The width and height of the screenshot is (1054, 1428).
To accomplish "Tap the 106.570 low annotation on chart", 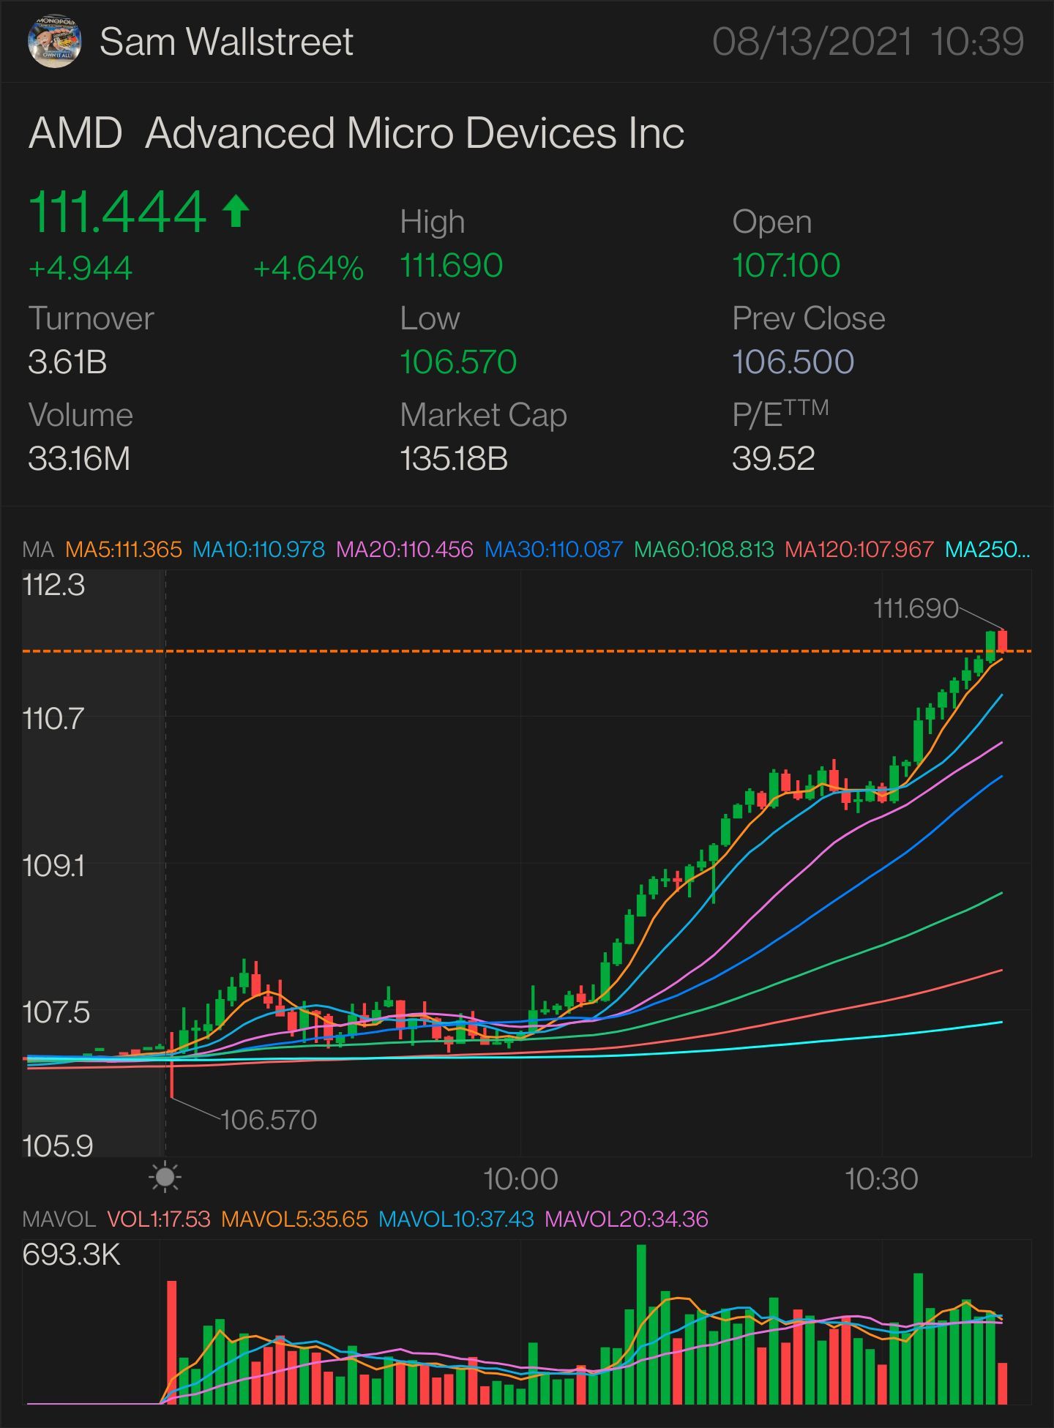I will point(269,1120).
